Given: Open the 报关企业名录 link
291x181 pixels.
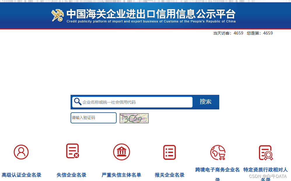Looking at the screenshot, I should pos(170,175).
